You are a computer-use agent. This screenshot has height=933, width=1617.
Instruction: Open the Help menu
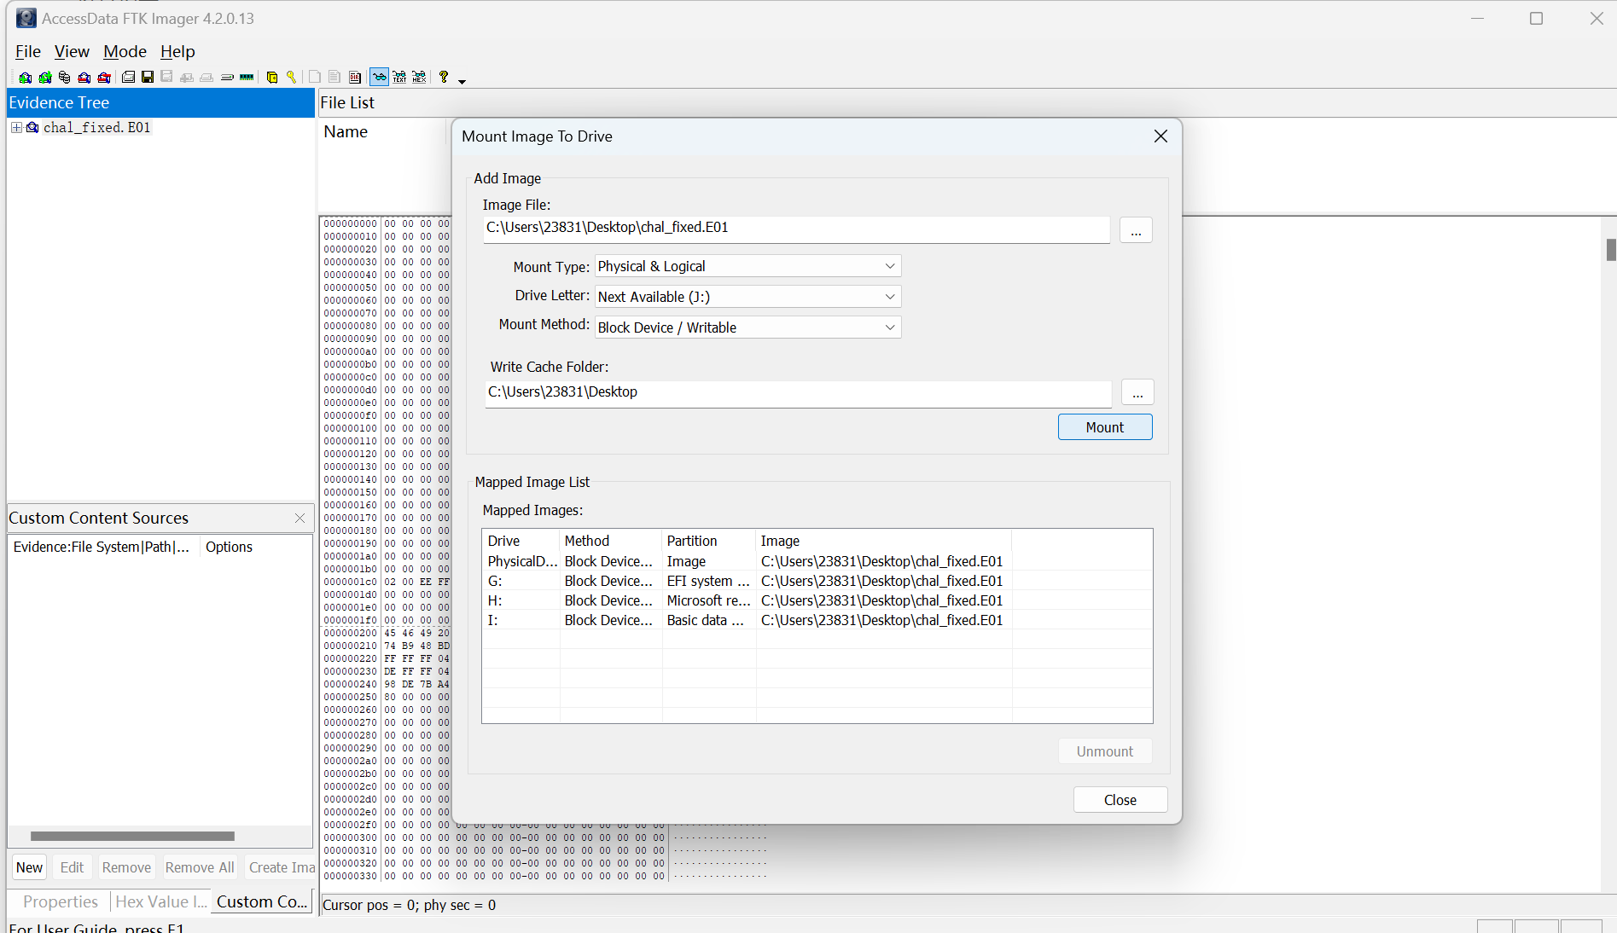pyautogui.click(x=177, y=51)
